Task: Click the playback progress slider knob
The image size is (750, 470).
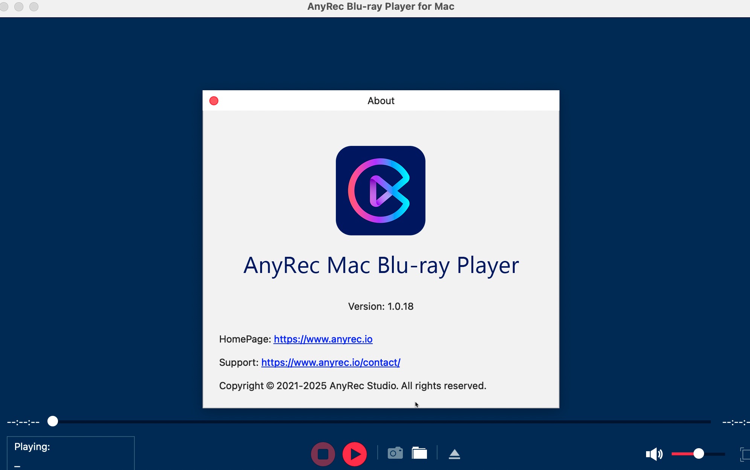Action: [53, 421]
